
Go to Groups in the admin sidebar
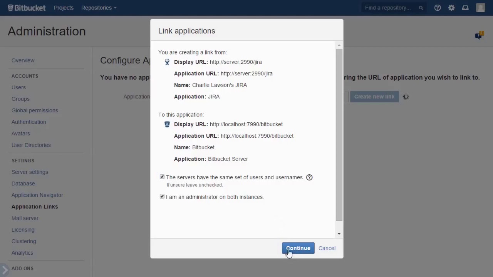pos(20,99)
